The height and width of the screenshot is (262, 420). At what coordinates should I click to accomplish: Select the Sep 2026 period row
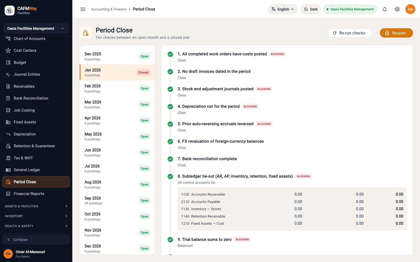click(x=117, y=200)
